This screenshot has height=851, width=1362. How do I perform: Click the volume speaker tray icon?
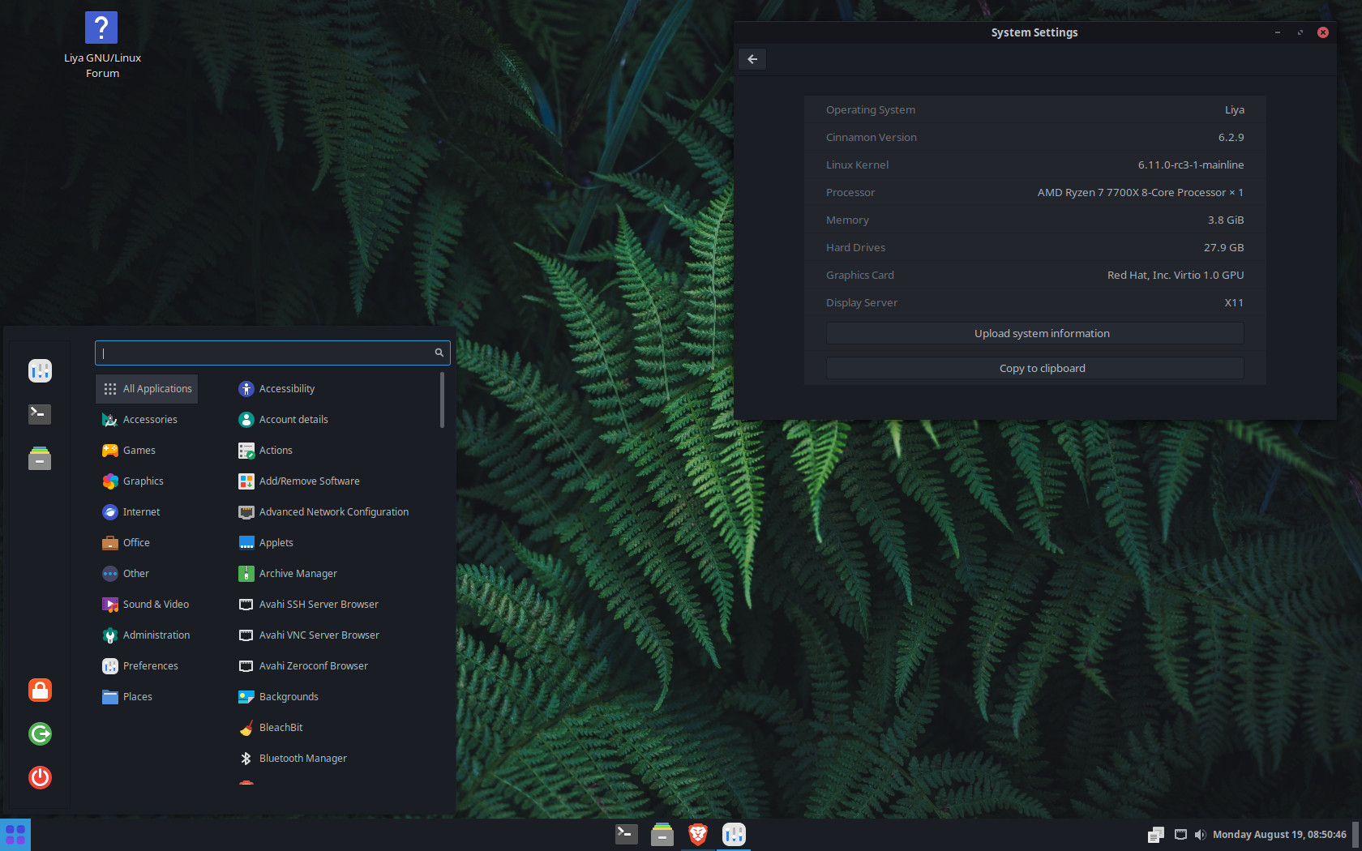[x=1200, y=835]
